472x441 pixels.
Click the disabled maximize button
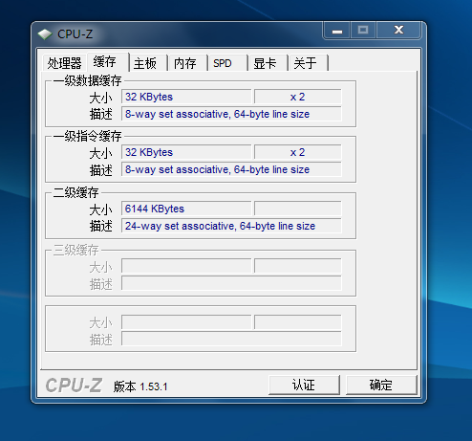click(x=363, y=31)
